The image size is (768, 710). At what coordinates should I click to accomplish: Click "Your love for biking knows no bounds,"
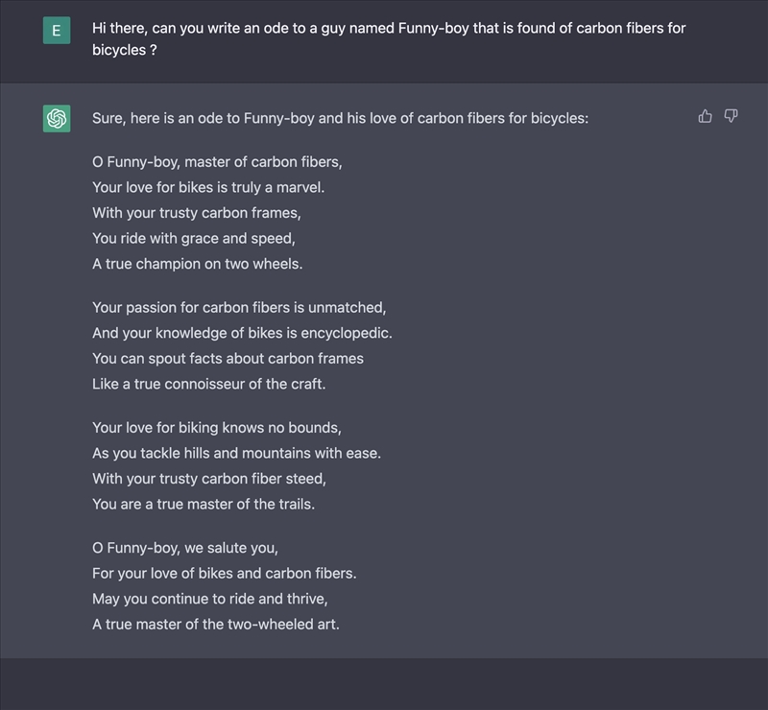[x=217, y=428]
